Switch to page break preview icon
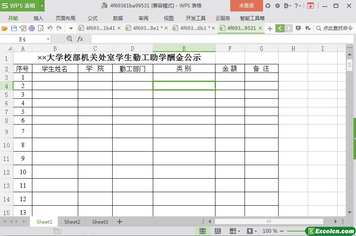Viewport: 356px width, 236px height. (x=218, y=231)
